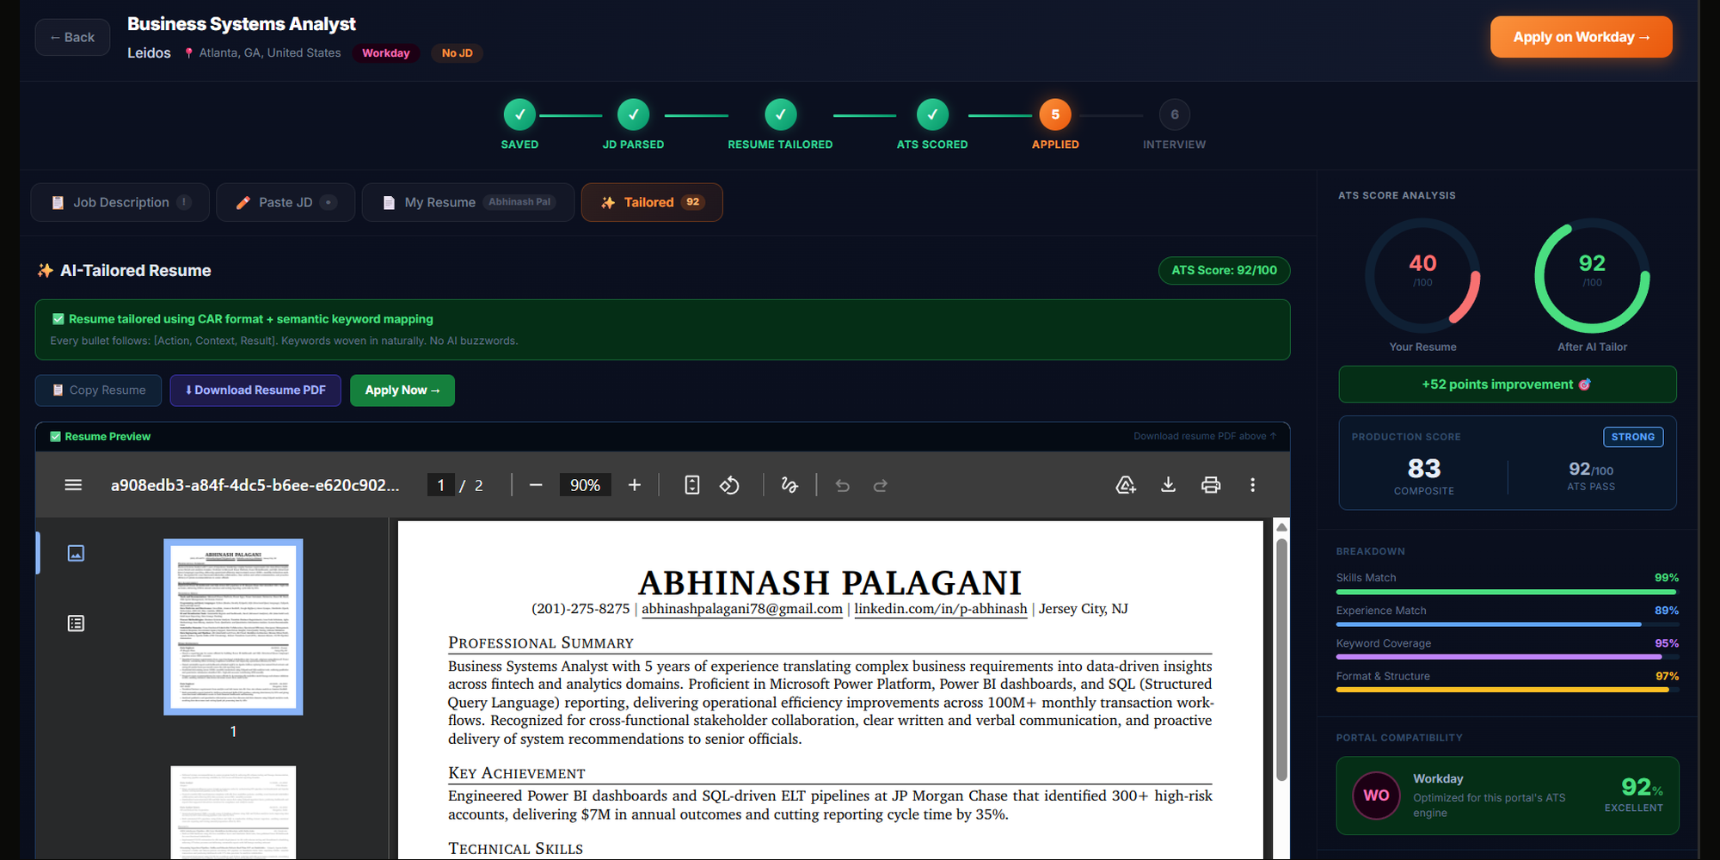Image resolution: width=1720 pixels, height=860 pixels.
Task: Click the Workday tag under job title
Action: point(386,53)
